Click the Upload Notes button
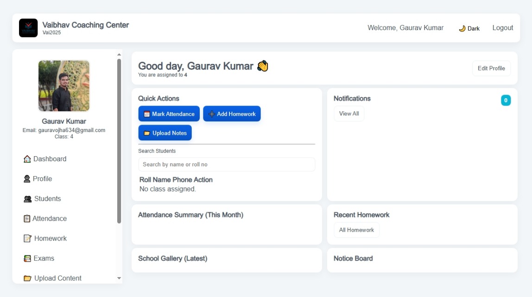Viewport: 532px width, 297px height. click(165, 133)
